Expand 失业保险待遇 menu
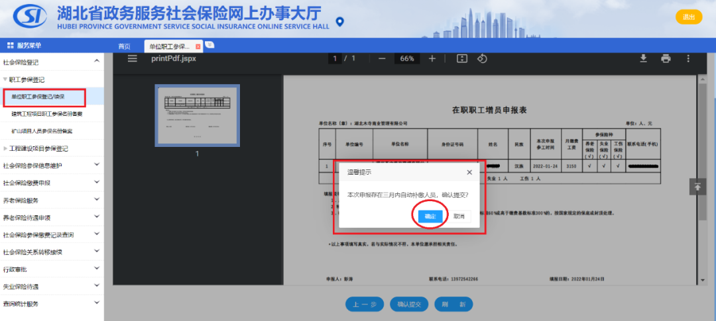716x321 pixels. coord(96,286)
